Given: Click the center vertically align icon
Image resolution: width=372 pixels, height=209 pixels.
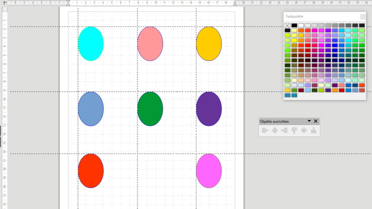Looking at the screenshot, I should 304,131.
